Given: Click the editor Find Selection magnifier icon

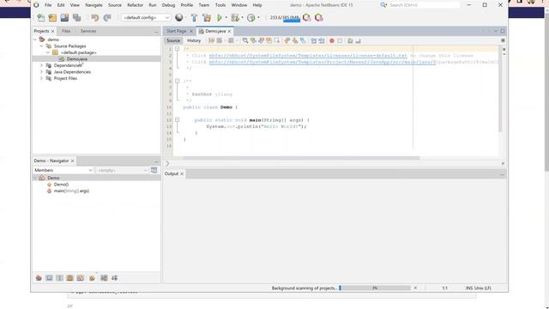Looking at the screenshot, I should click(245, 40).
